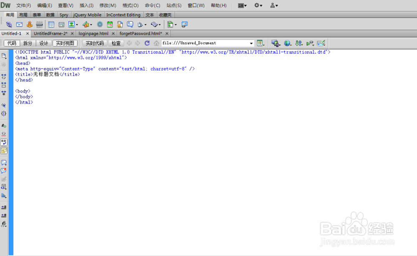Viewport: 417px width, 256px height.
Task: Open the file management arrows icon
Action: [299, 43]
